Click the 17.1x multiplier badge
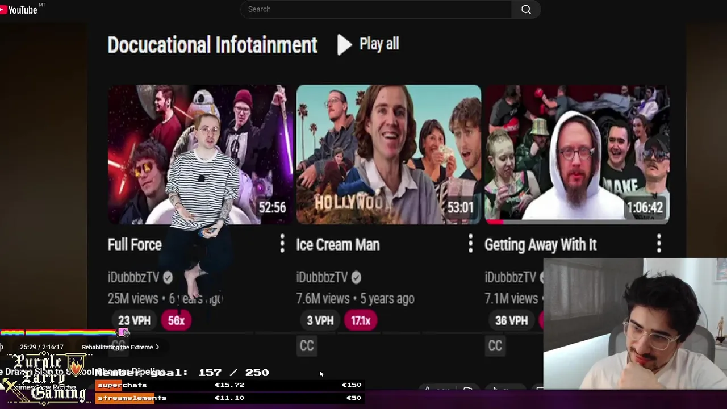The width and height of the screenshot is (727, 409). click(x=360, y=320)
